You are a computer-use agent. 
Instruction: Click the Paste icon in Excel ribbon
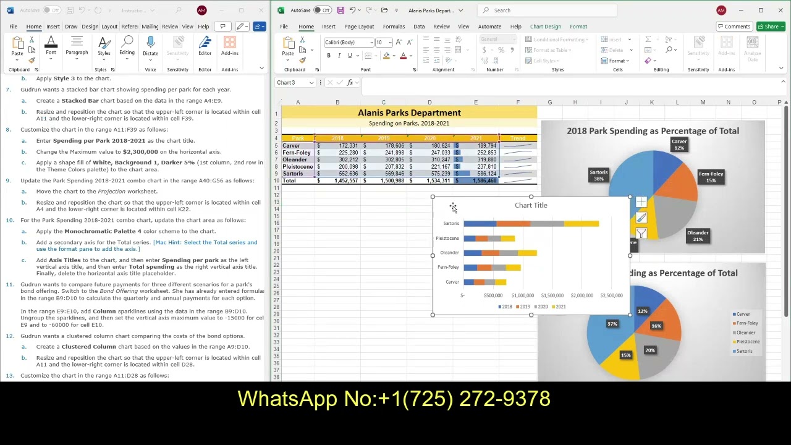click(x=288, y=43)
